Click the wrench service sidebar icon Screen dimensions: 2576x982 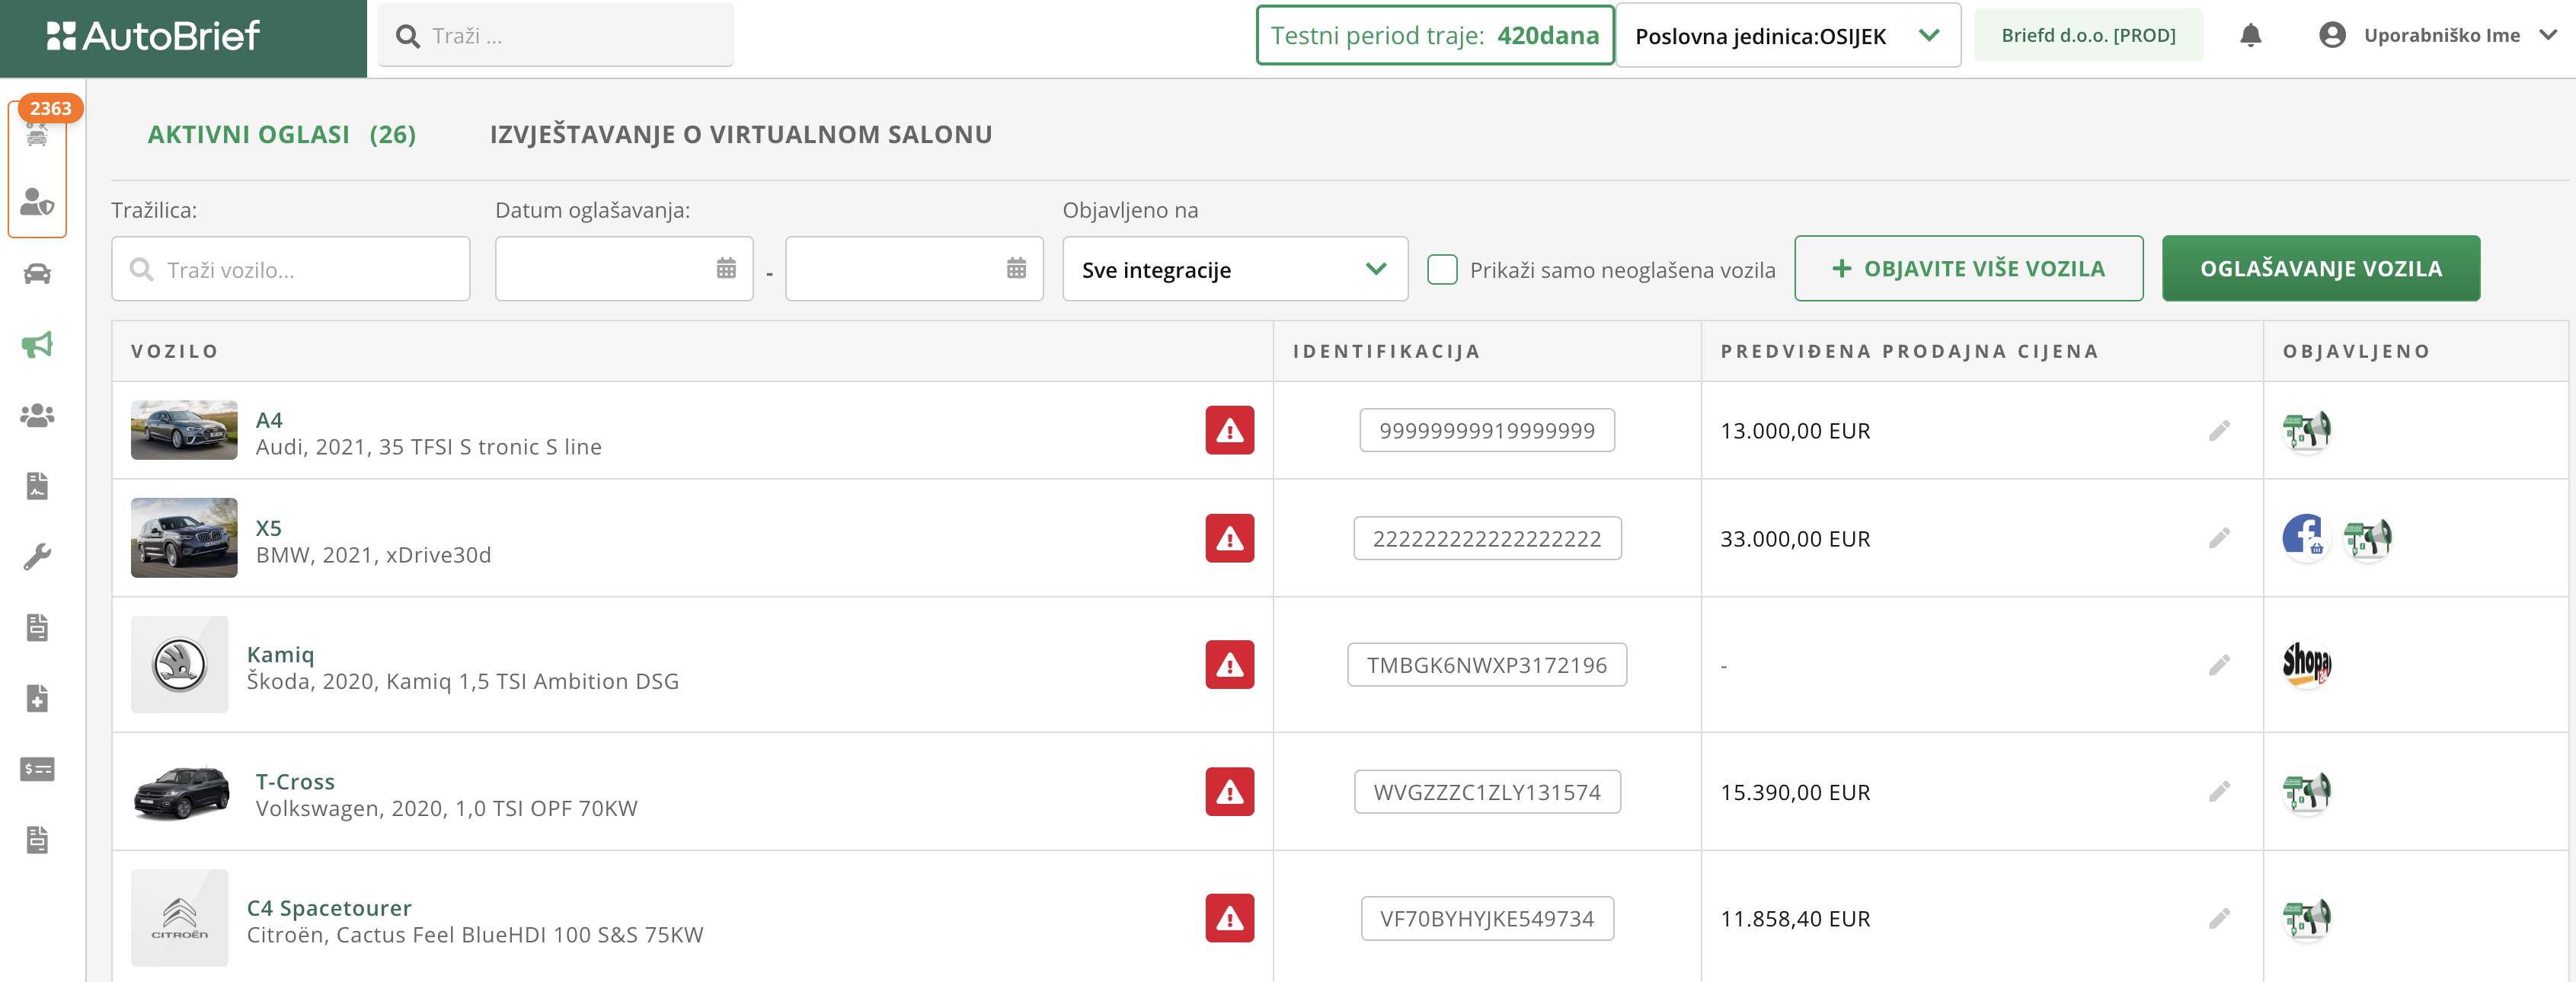coord(37,556)
